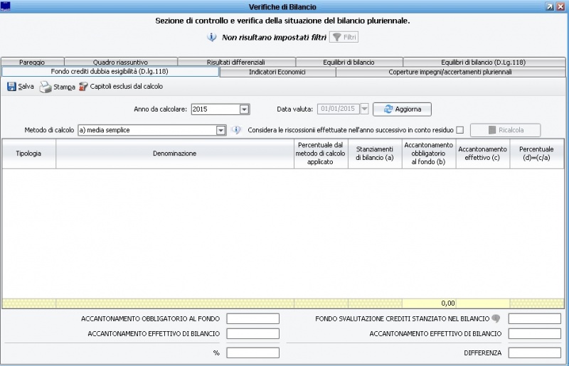Open the Data valuta date picker arrow

[364, 109]
